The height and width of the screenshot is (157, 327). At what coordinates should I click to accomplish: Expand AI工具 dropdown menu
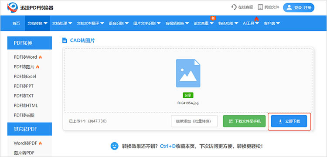[x=251, y=23]
